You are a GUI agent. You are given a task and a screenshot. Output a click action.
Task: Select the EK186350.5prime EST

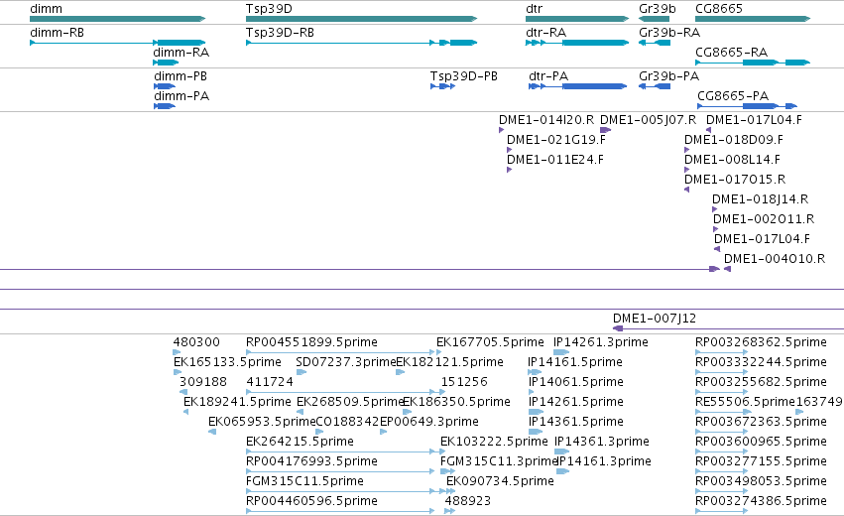pos(407,412)
